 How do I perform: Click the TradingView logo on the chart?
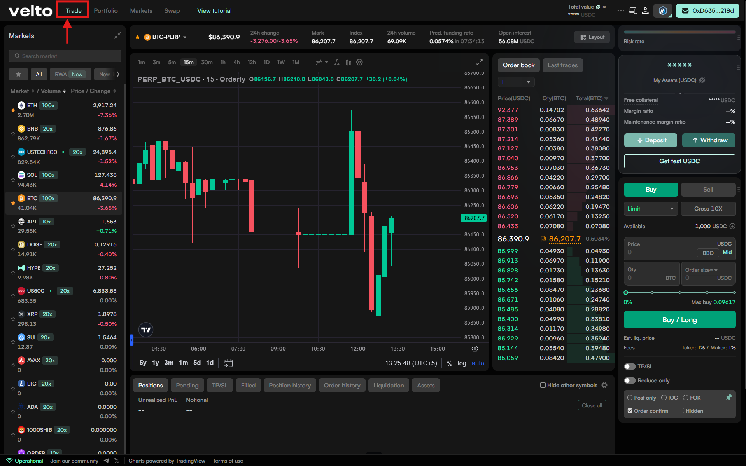point(146,330)
